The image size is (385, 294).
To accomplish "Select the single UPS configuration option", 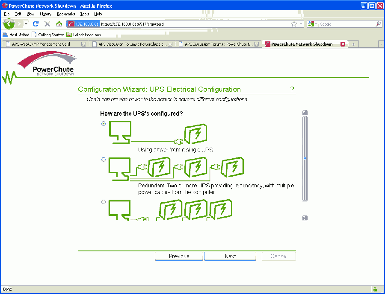I will pos(104,123).
